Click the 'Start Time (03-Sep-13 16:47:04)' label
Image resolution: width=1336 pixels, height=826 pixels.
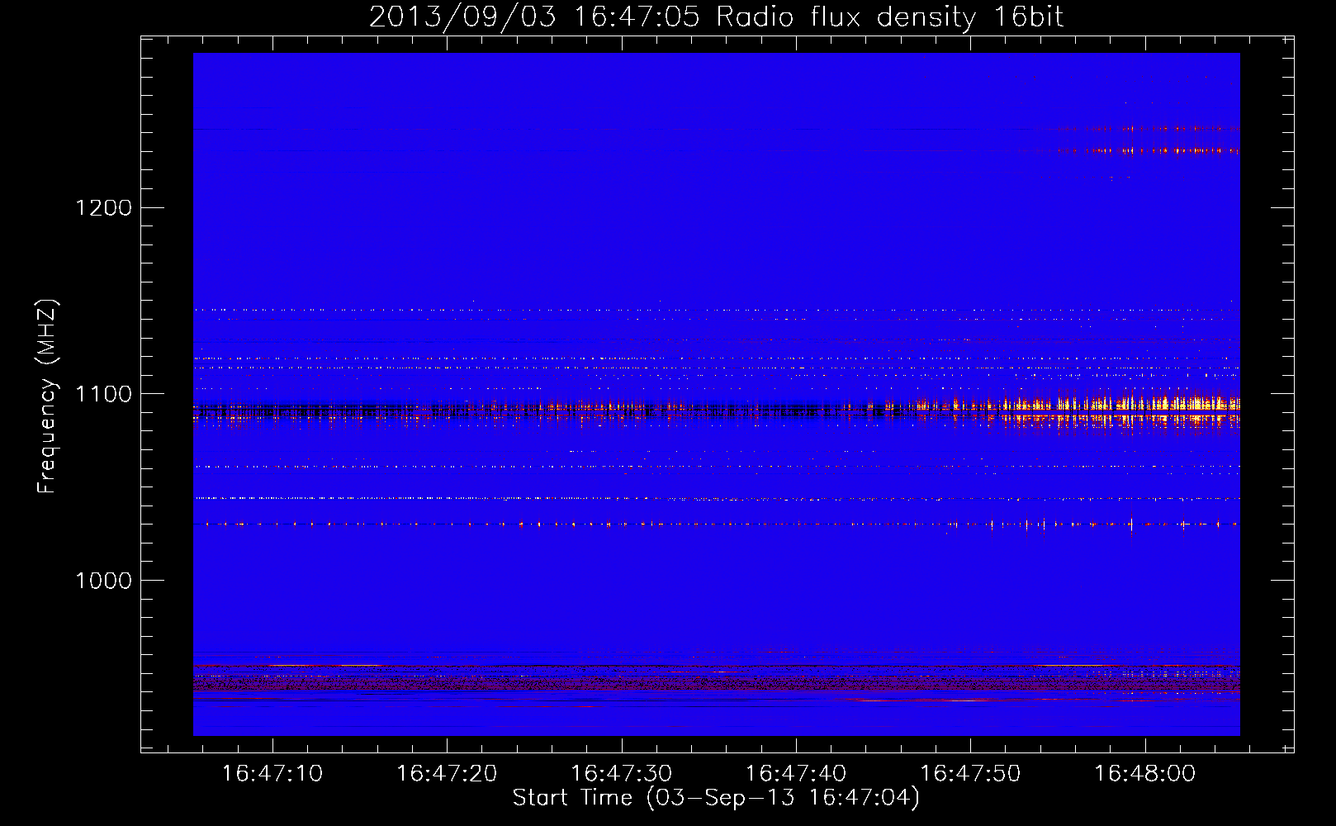tap(716, 798)
